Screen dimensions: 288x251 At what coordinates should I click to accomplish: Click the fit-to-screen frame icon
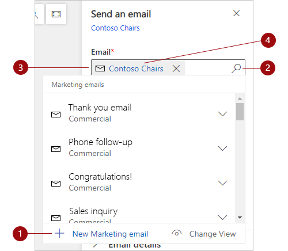pyautogui.click(x=56, y=14)
